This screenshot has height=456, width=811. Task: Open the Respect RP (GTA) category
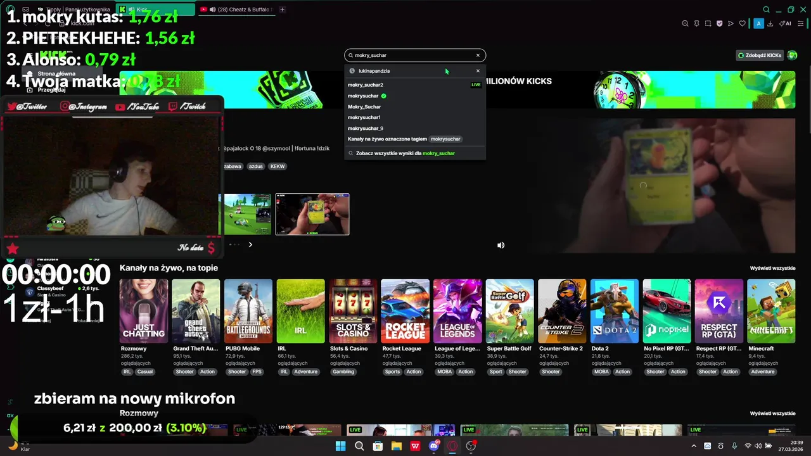point(719,311)
